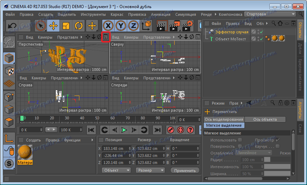This screenshot has width=307, height=185.
Task: Open the Стартовая layout dropdown
Action: tap(270, 14)
